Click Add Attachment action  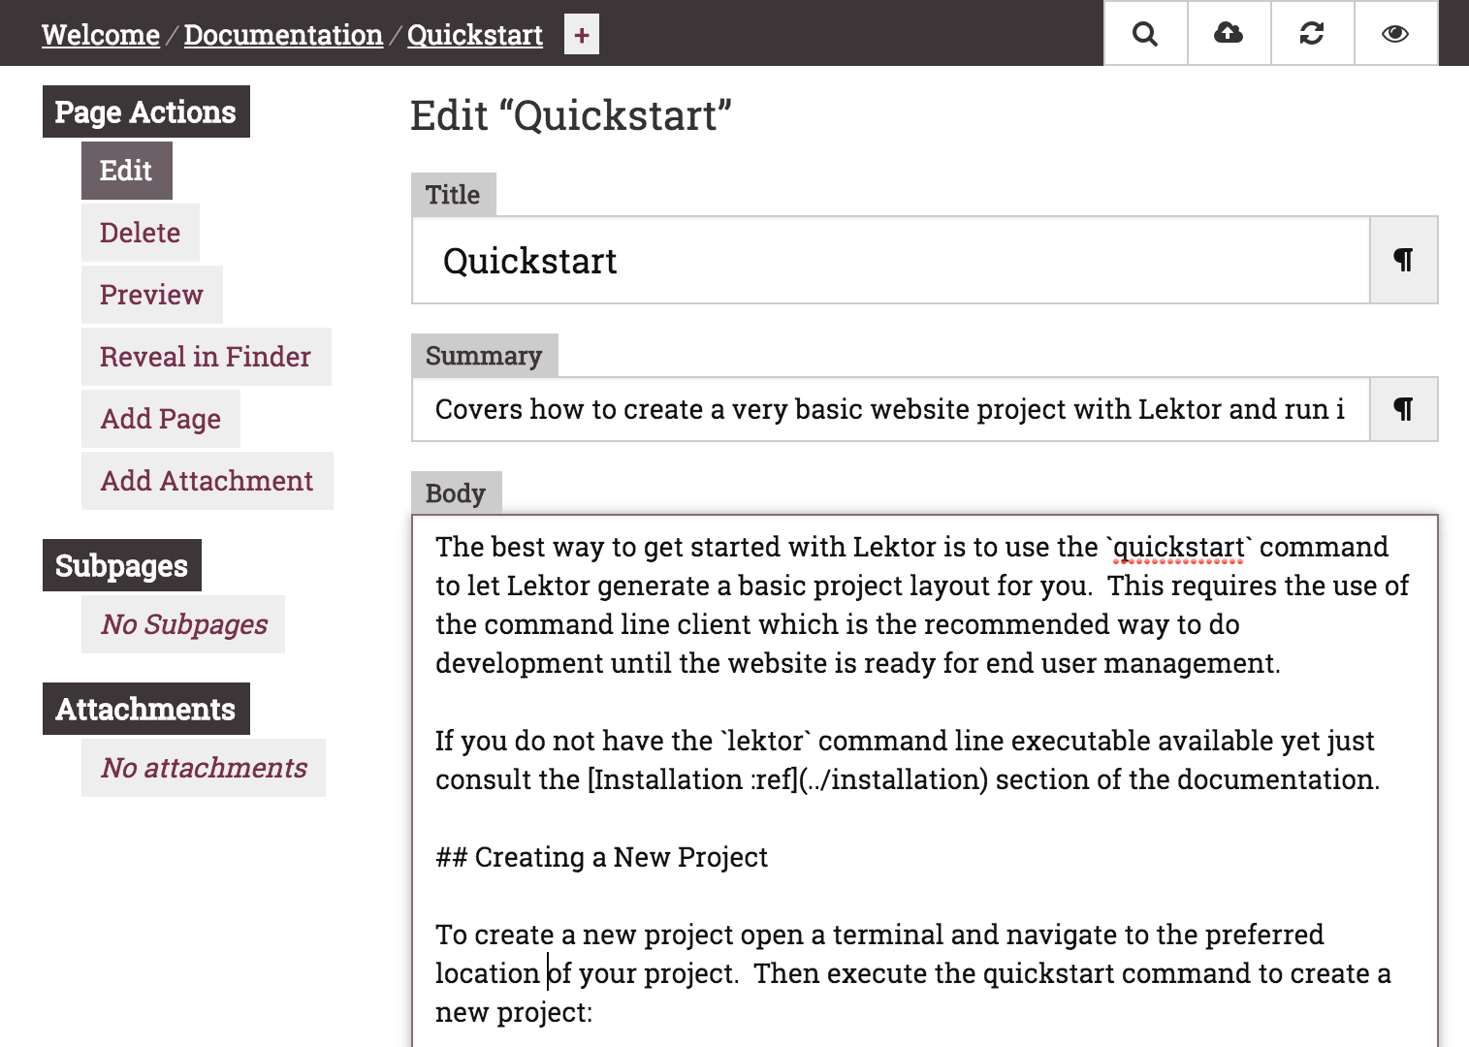click(208, 481)
